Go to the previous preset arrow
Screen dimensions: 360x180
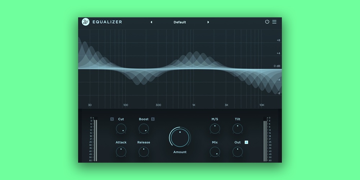pyautogui.click(x=151, y=22)
